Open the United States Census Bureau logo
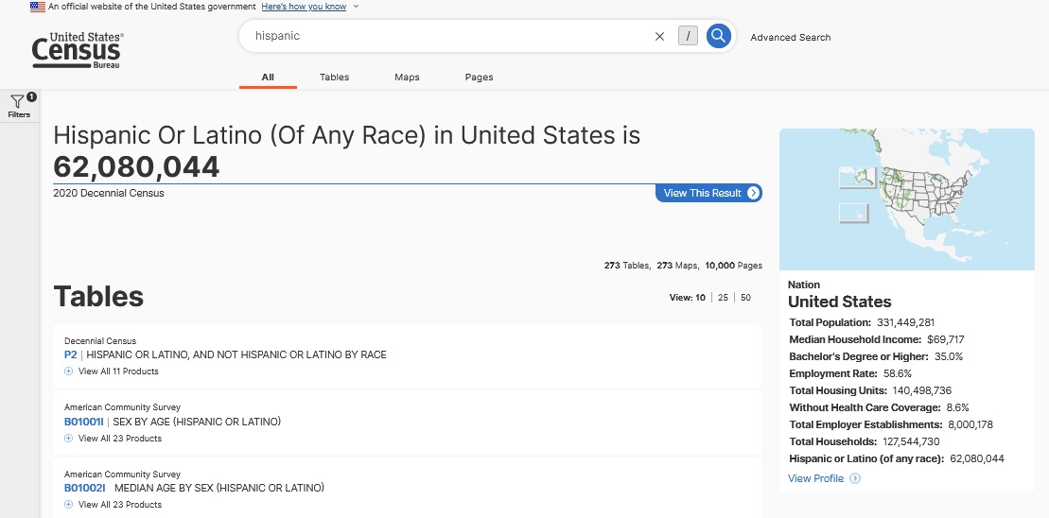Viewport: 1049px width, 518px height. pyautogui.click(x=78, y=50)
